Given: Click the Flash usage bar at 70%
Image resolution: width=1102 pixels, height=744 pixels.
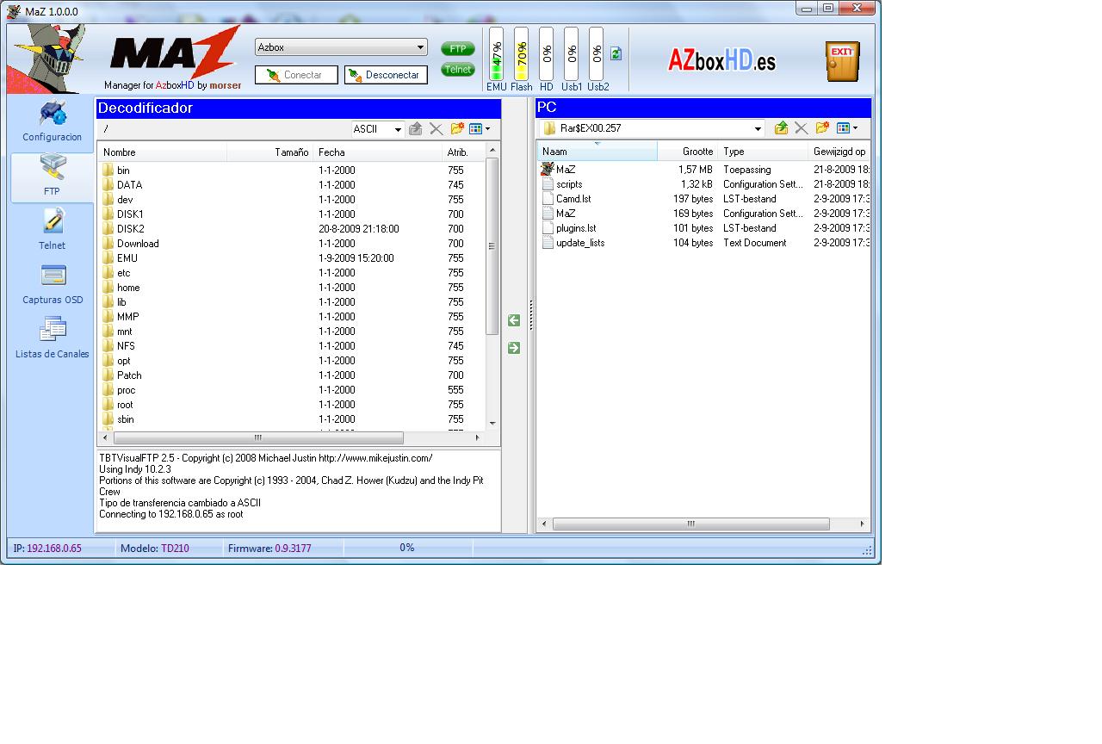Looking at the screenshot, I should point(521,53).
